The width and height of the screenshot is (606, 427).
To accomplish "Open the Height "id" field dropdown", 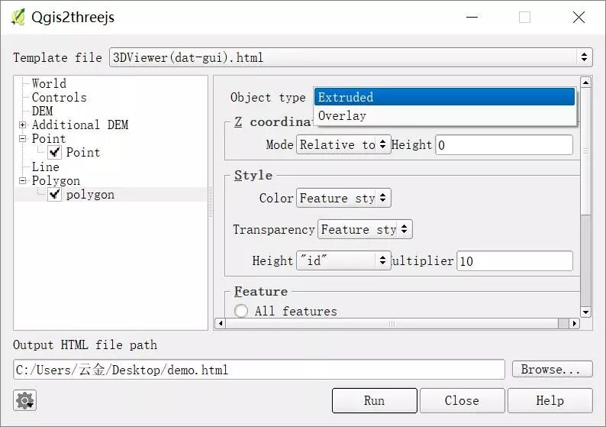I will pos(343,260).
